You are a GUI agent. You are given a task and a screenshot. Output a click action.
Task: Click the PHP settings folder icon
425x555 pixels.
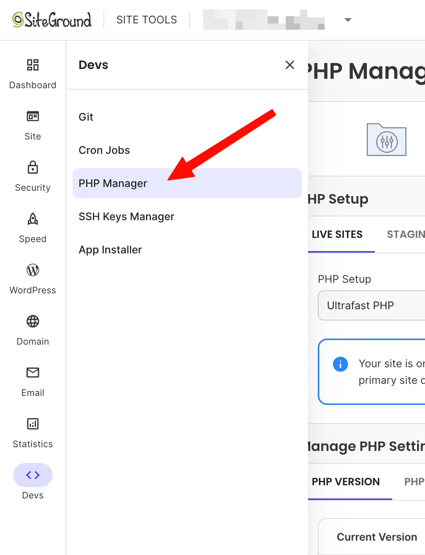pos(387,140)
